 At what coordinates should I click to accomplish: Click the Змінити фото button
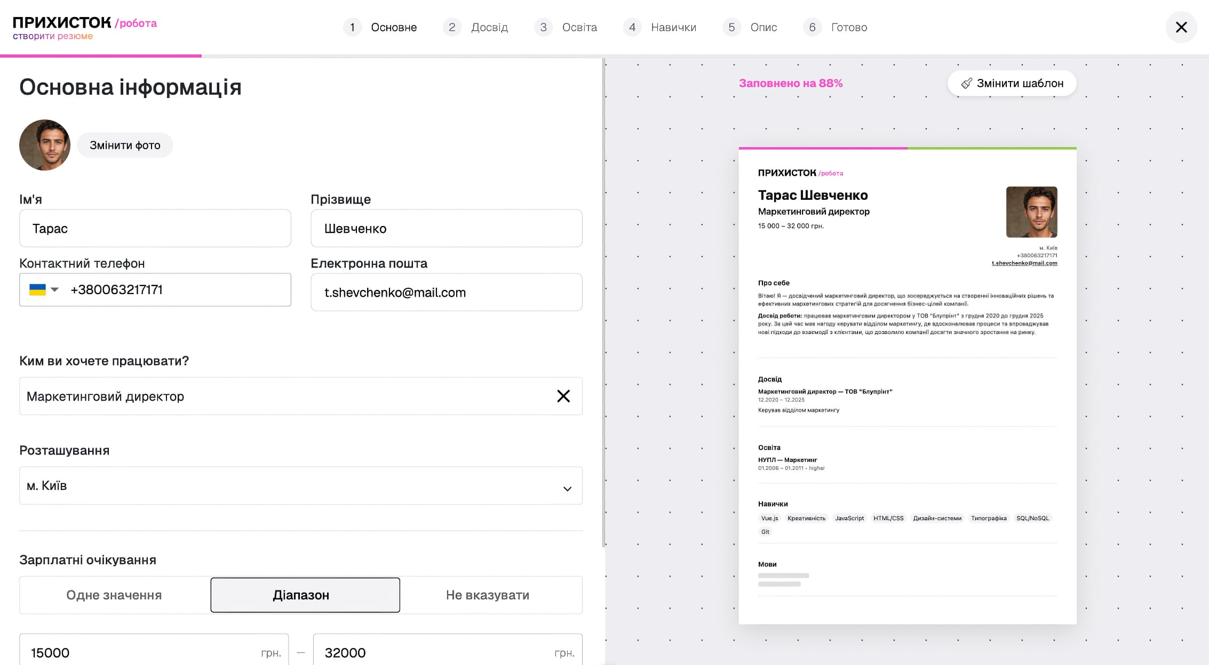125,144
